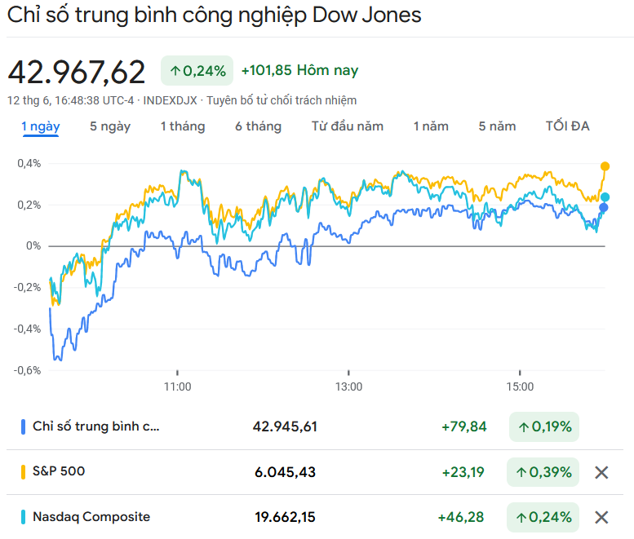Select the 1 ngày time range tab

tap(41, 126)
